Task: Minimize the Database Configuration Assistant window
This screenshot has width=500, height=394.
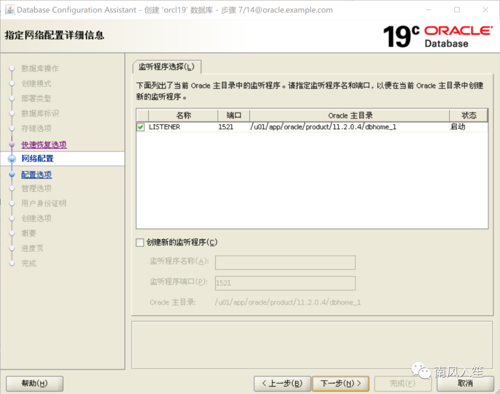Action: [x=429, y=10]
